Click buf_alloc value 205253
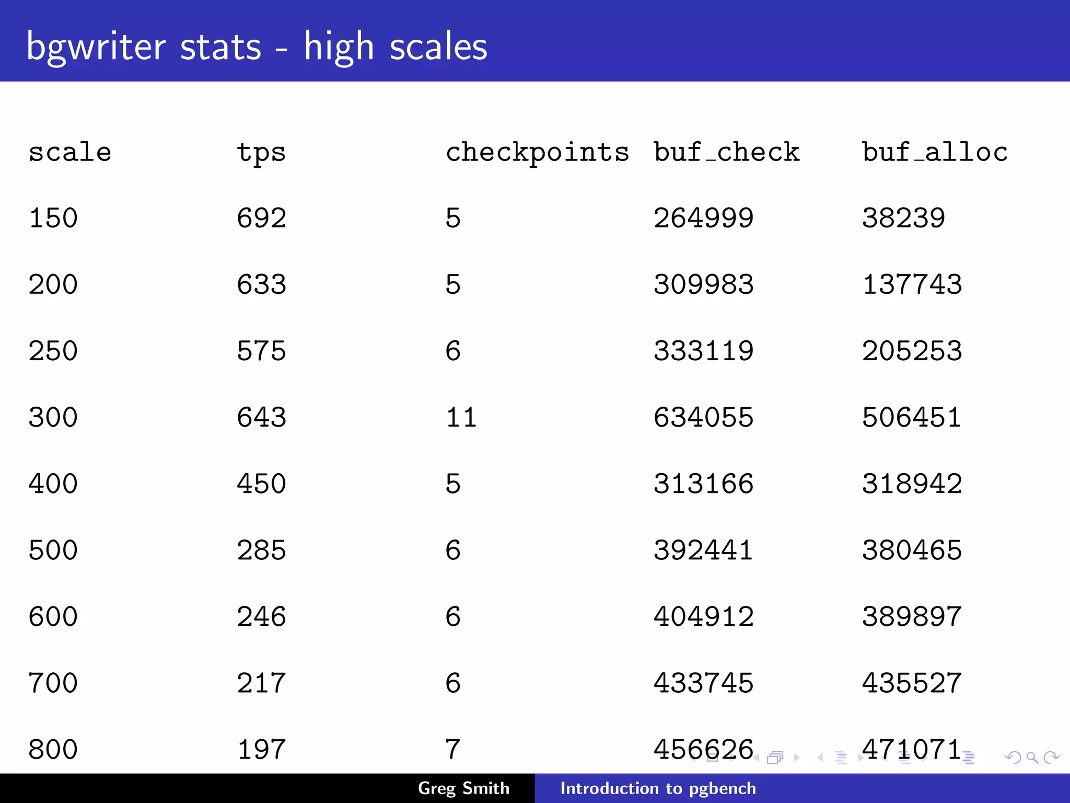 tap(912, 351)
